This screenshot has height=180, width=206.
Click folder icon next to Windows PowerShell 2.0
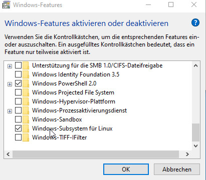click(x=26, y=83)
